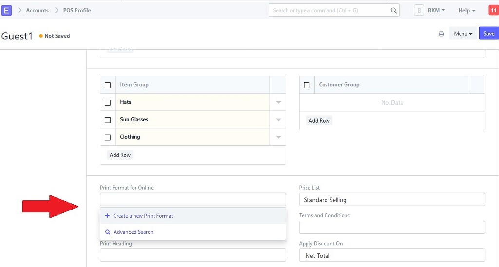499x267 pixels.
Task: Check the Sun Glasses row checkbox
Action: click(108, 120)
